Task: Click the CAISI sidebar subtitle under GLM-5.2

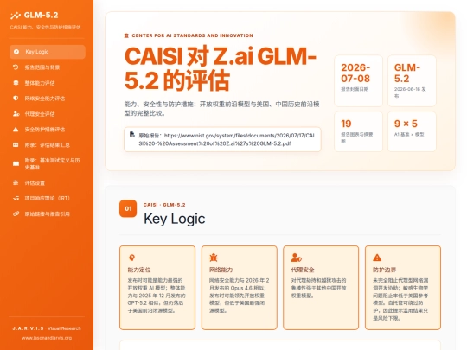Action: click(x=45, y=28)
